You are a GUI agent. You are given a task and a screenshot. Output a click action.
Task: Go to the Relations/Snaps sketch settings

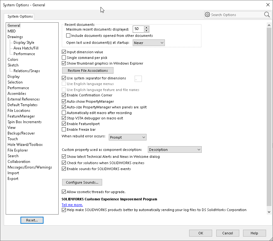(26, 71)
